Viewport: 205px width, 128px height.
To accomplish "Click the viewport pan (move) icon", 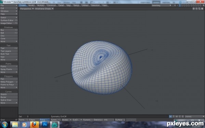I will [x=194, y=9].
